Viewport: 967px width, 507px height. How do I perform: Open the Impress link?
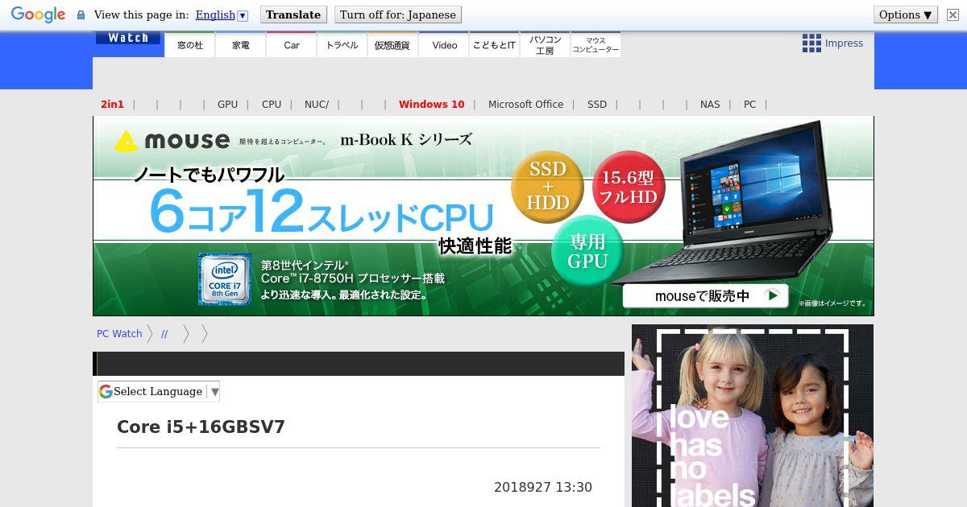coord(844,43)
